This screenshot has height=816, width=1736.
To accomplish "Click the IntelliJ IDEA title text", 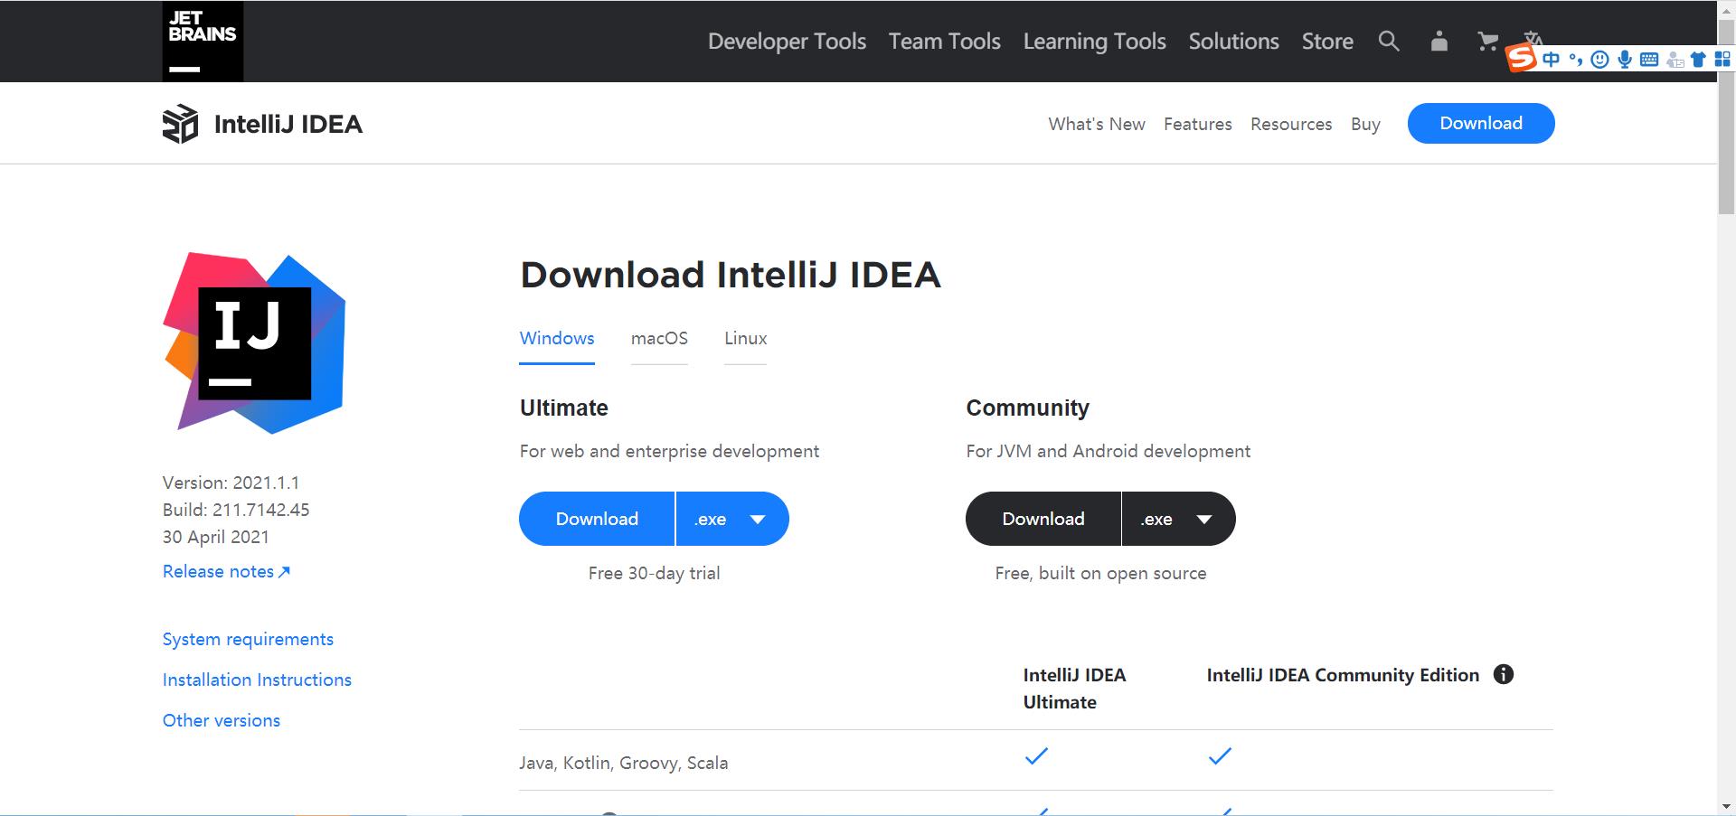I will 288,124.
